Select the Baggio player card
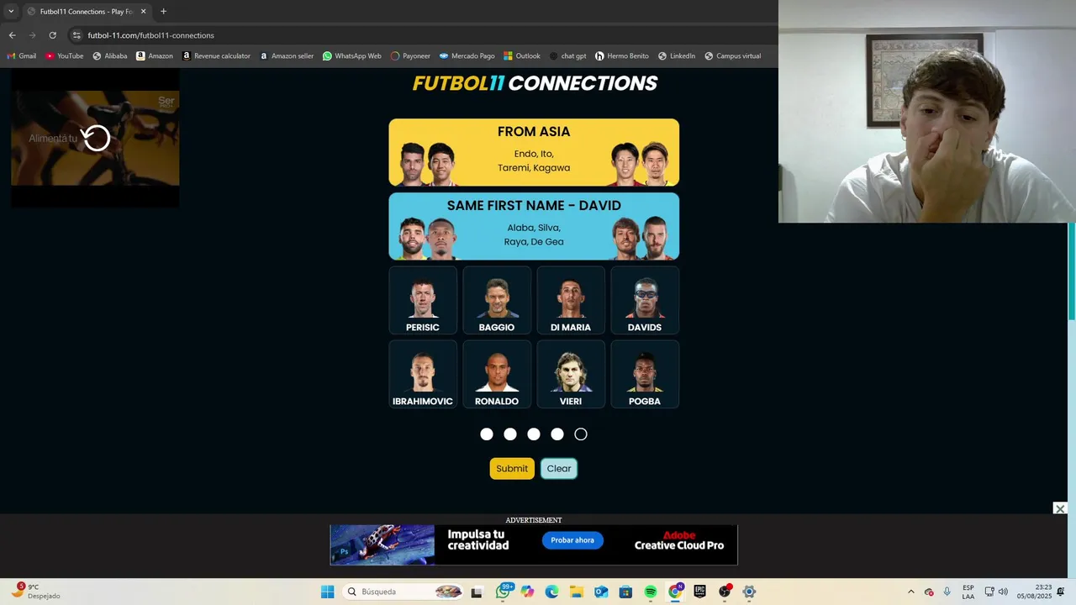 497,300
